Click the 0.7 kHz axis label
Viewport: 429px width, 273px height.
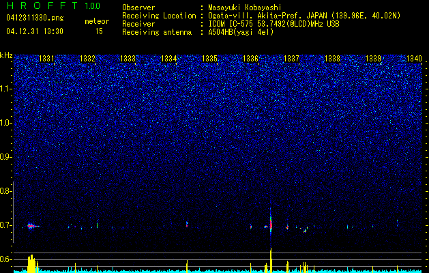coord(5,225)
